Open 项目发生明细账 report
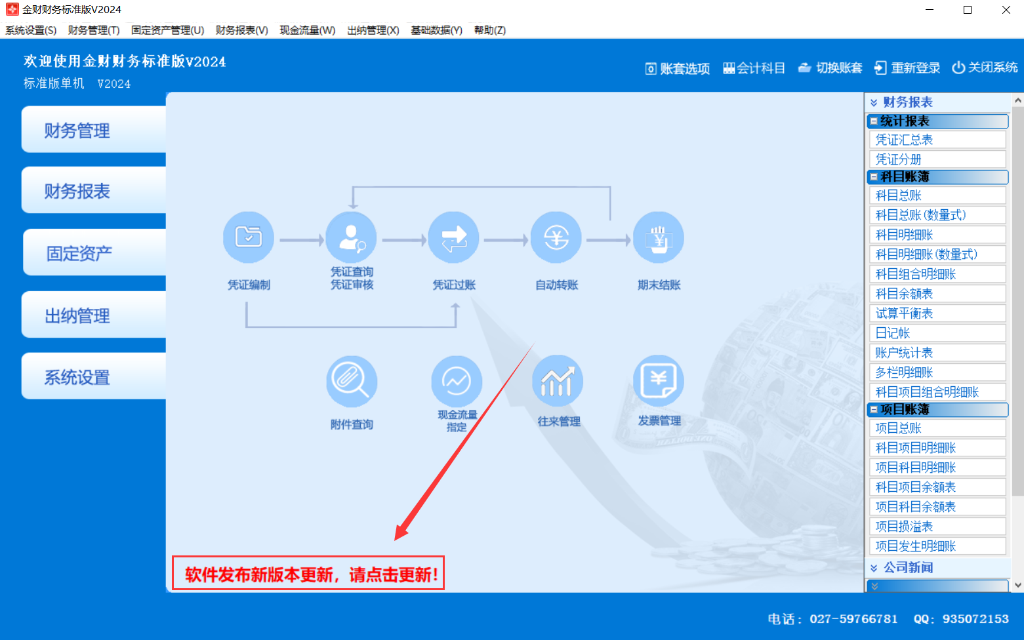1024x640 pixels. [x=937, y=546]
